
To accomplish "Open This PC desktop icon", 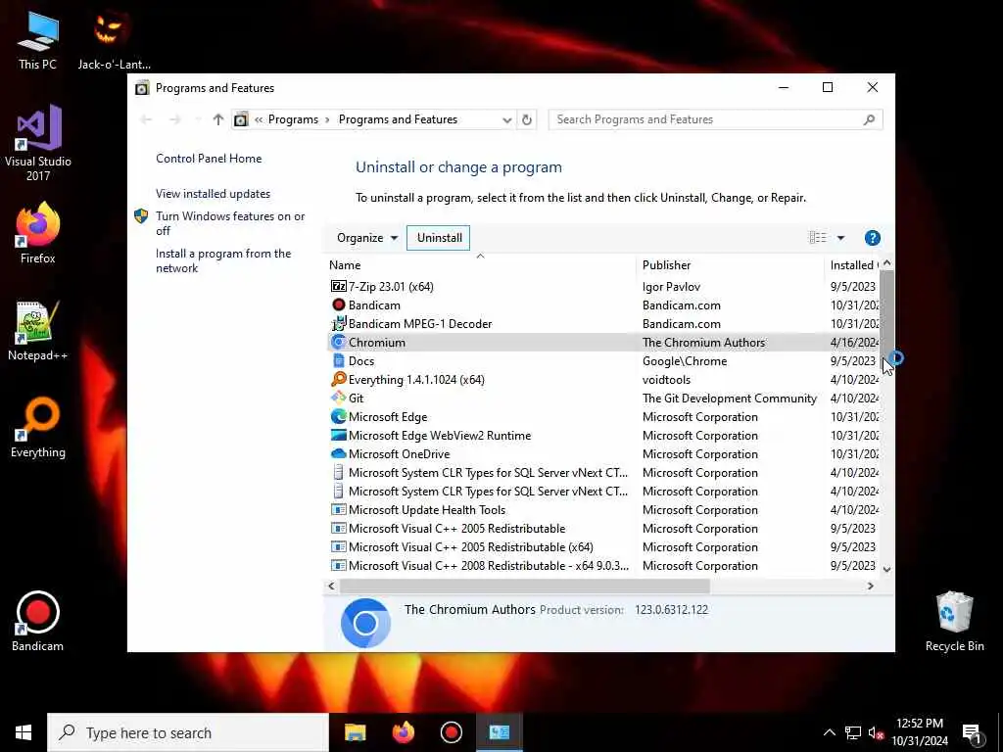I will coord(38,40).
